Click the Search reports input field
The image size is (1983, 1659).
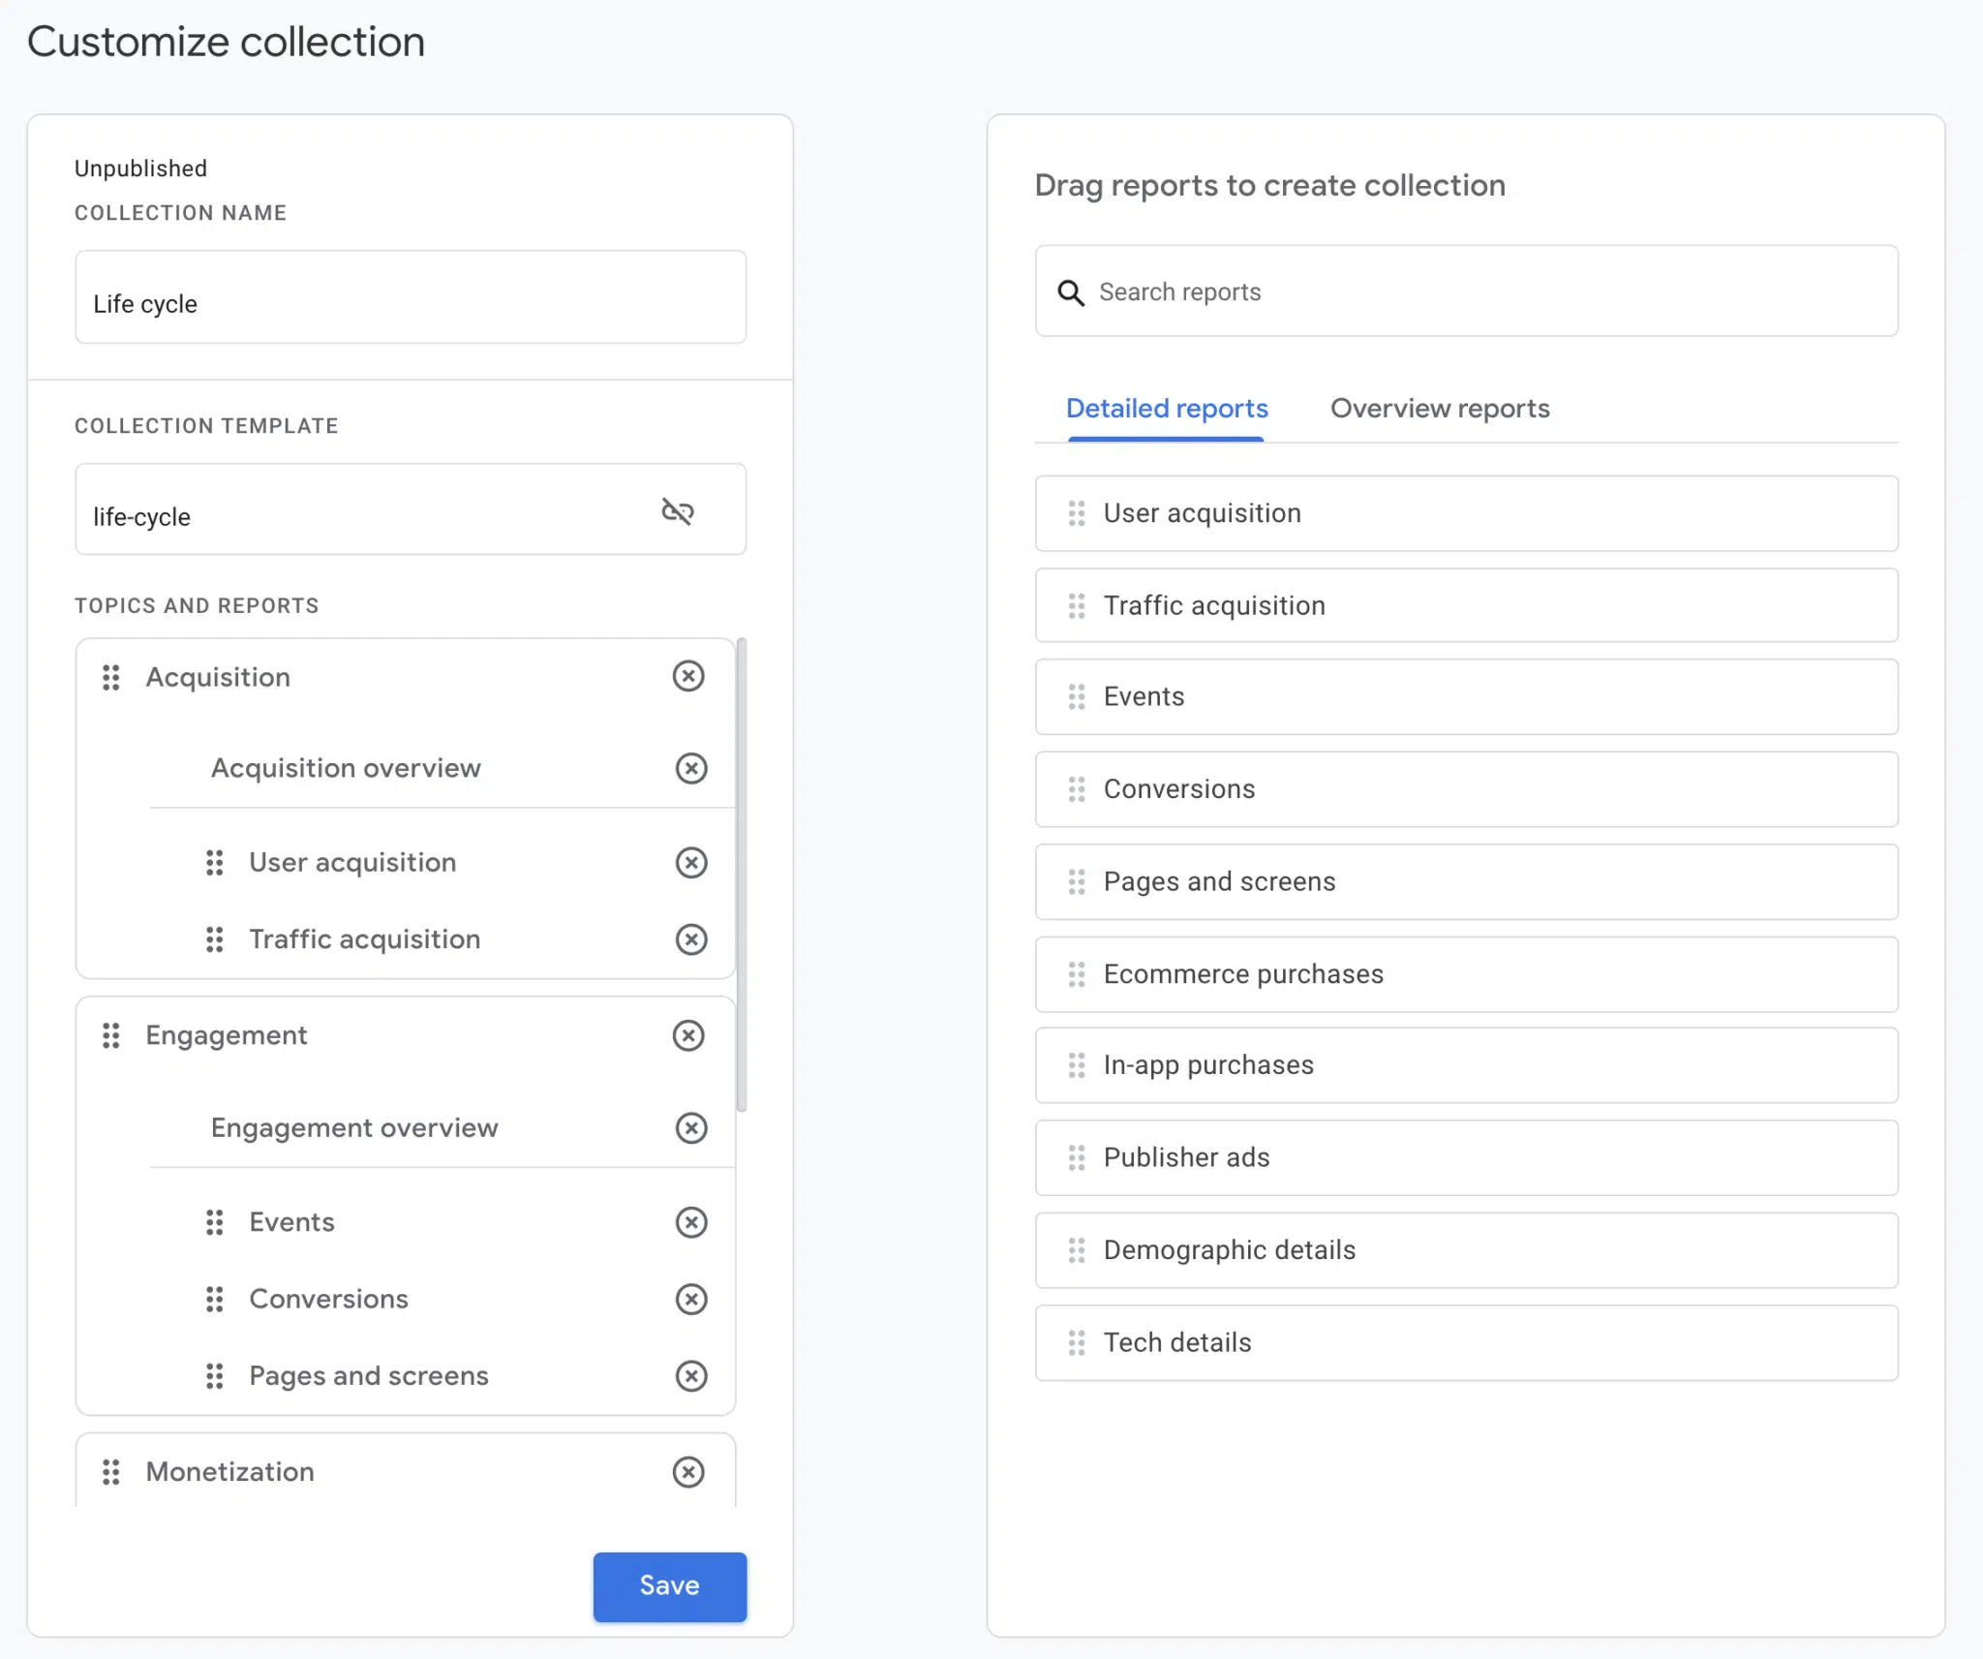click(1466, 292)
